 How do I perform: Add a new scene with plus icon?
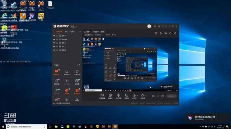point(80,32)
